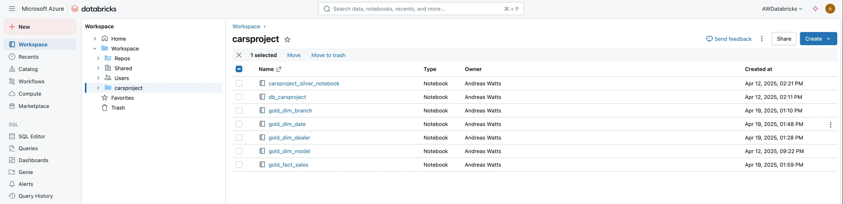The width and height of the screenshot is (843, 204).
Task: Toggle the select-all header checkbox
Action: click(x=239, y=69)
